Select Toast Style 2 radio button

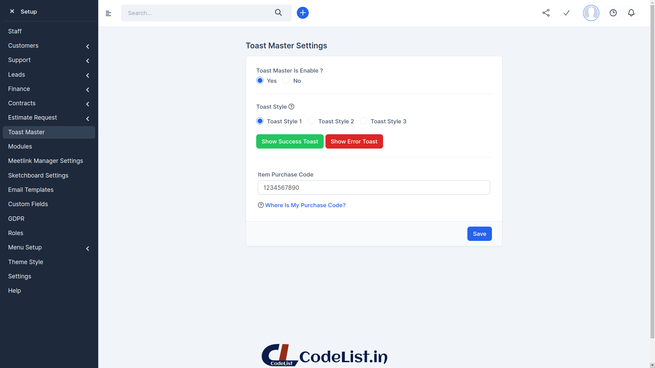coord(311,121)
